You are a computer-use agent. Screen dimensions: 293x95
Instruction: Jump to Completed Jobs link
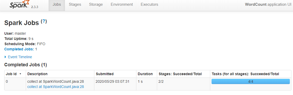point(19,49)
